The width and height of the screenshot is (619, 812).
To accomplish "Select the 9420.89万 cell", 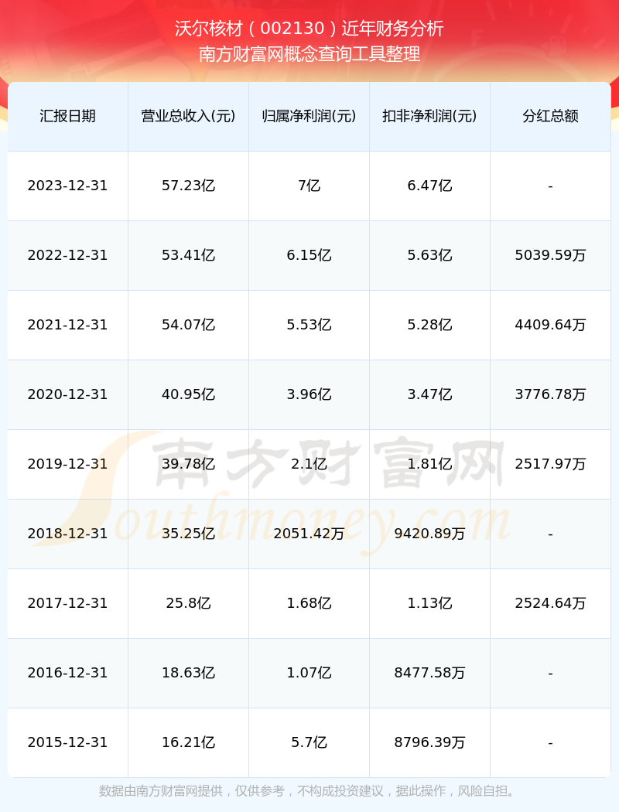I will 430,534.
